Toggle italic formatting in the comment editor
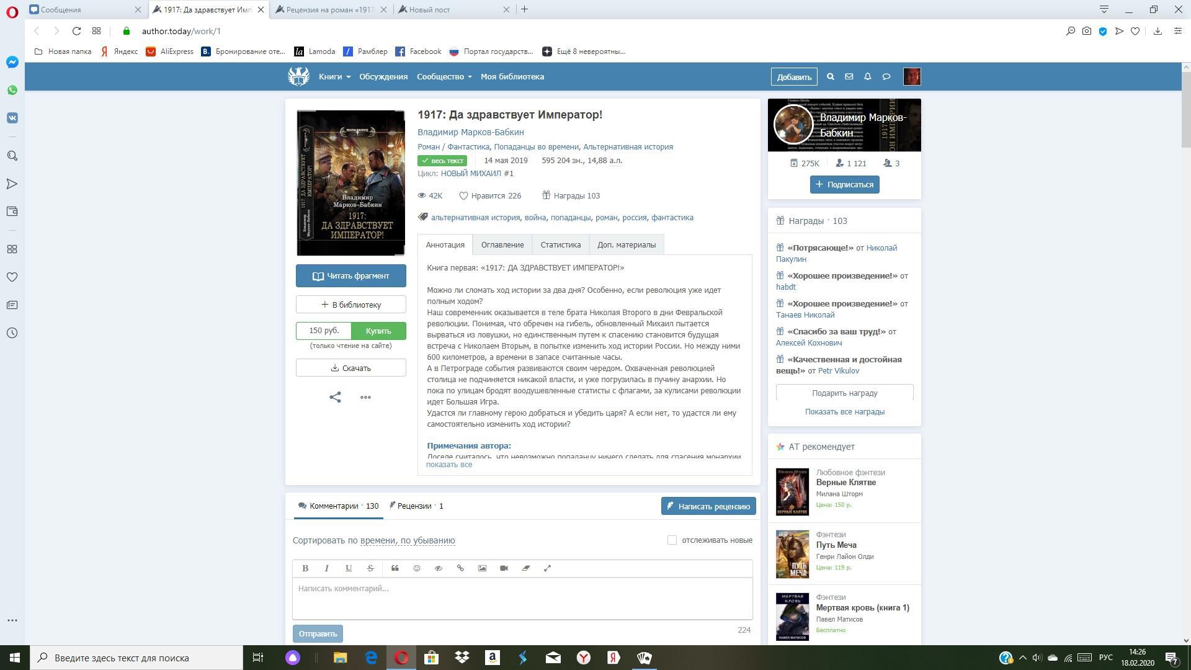This screenshot has height=670, width=1191. click(326, 568)
